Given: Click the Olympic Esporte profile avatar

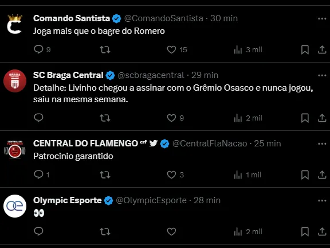Looking at the screenshot, I should pyautogui.click(x=15, y=206).
